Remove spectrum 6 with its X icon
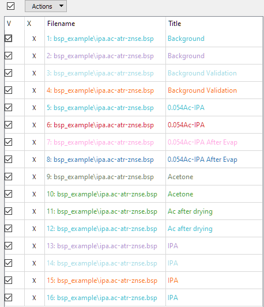Viewport: 264px width, 307px height. point(34,125)
